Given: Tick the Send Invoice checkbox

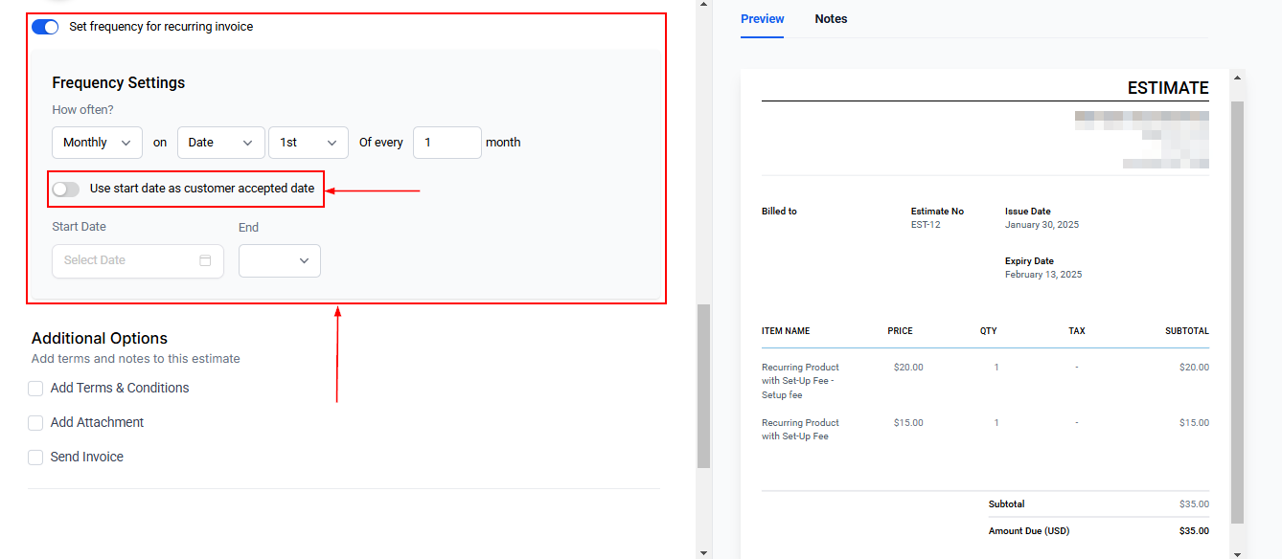Looking at the screenshot, I should (x=35, y=458).
